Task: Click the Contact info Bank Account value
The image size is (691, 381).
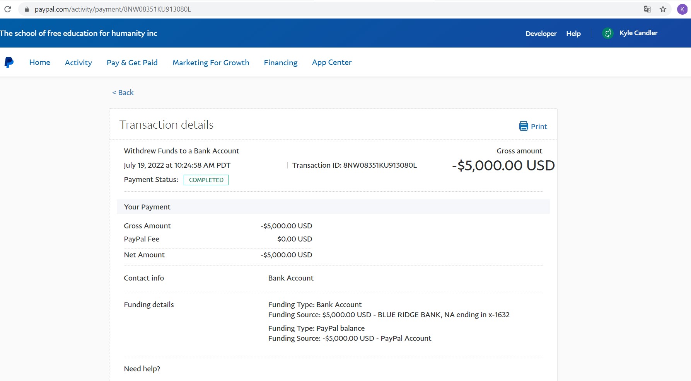Action: click(291, 278)
